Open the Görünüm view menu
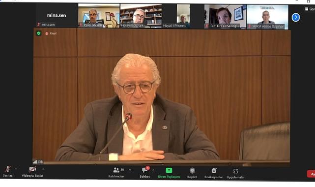The height and width of the screenshot is (187, 315). point(310,9)
